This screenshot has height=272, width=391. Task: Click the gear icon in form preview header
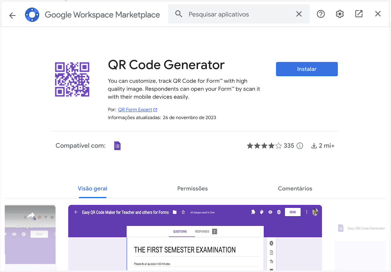(x=279, y=212)
